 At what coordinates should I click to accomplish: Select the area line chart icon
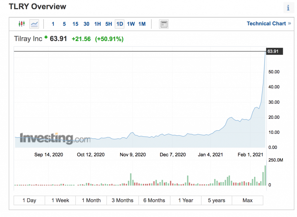(x=34, y=24)
